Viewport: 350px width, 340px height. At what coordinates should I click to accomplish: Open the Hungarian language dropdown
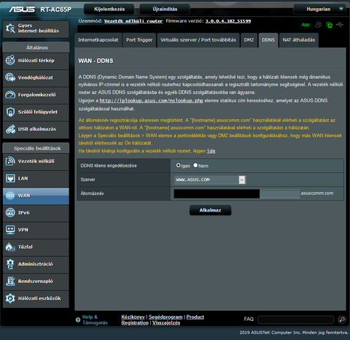click(x=319, y=9)
